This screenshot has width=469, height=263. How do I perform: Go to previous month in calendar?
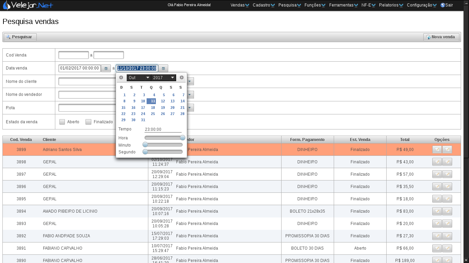tap(121, 78)
